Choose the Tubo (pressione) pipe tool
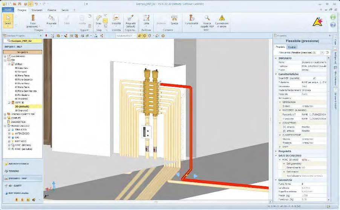The image size is (340, 210). point(33,21)
